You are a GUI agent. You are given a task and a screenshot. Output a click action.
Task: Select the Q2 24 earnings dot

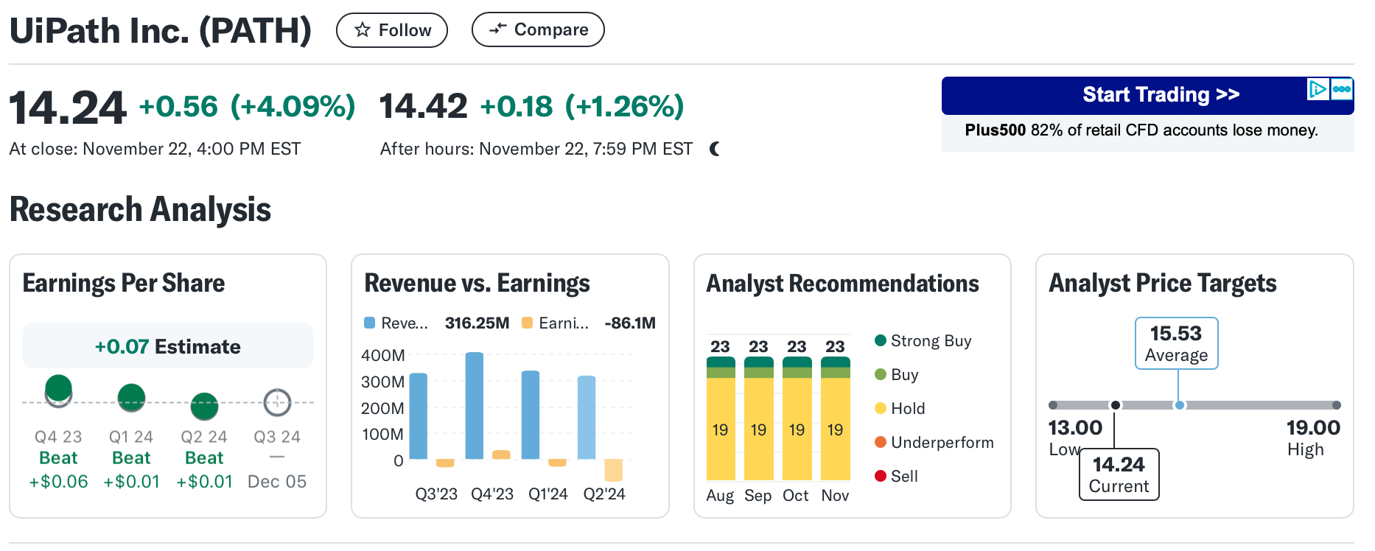point(204,406)
